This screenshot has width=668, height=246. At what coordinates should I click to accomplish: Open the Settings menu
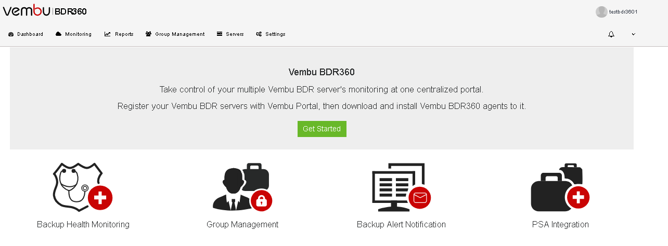[x=271, y=34]
